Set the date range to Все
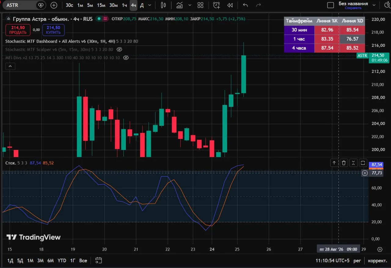The width and height of the screenshot is (391, 268). tap(83, 261)
